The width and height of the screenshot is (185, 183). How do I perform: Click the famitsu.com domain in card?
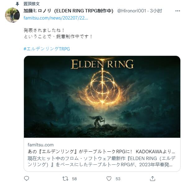pyautogui.click(x=41, y=145)
